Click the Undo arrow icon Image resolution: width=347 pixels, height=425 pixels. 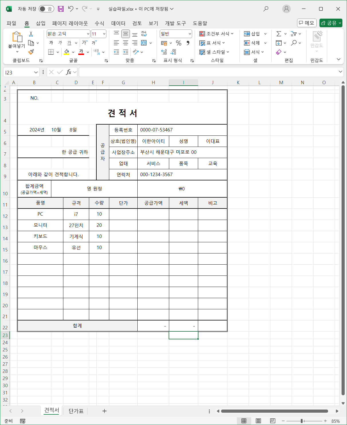pyautogui.click(x=71, y=9)
